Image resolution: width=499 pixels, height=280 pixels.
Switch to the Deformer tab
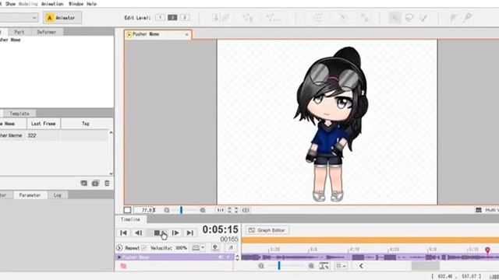(x=47, y=32)
